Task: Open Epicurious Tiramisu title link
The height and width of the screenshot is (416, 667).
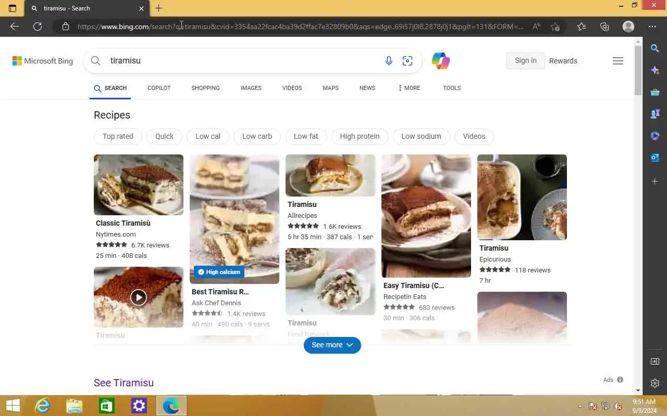Action: coord(494,248)
